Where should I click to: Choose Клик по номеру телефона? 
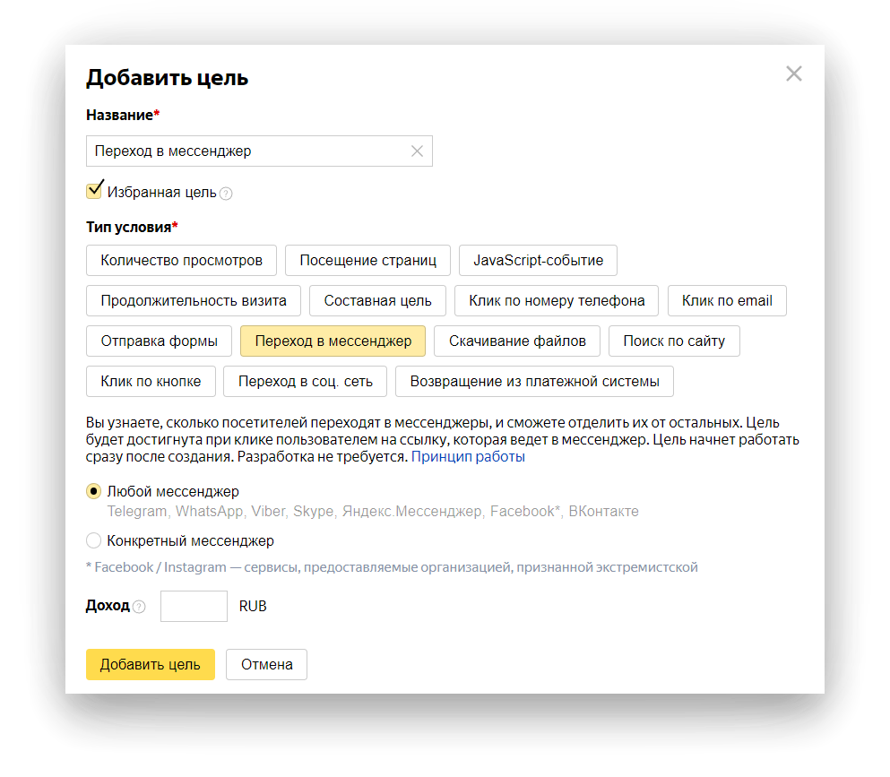click(557, 301)
